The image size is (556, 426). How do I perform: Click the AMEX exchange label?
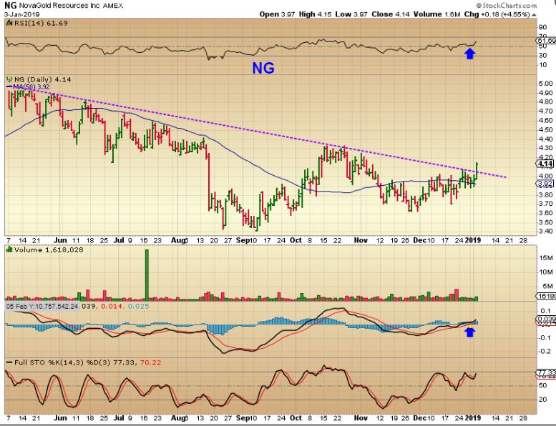(x=113, y=6)
